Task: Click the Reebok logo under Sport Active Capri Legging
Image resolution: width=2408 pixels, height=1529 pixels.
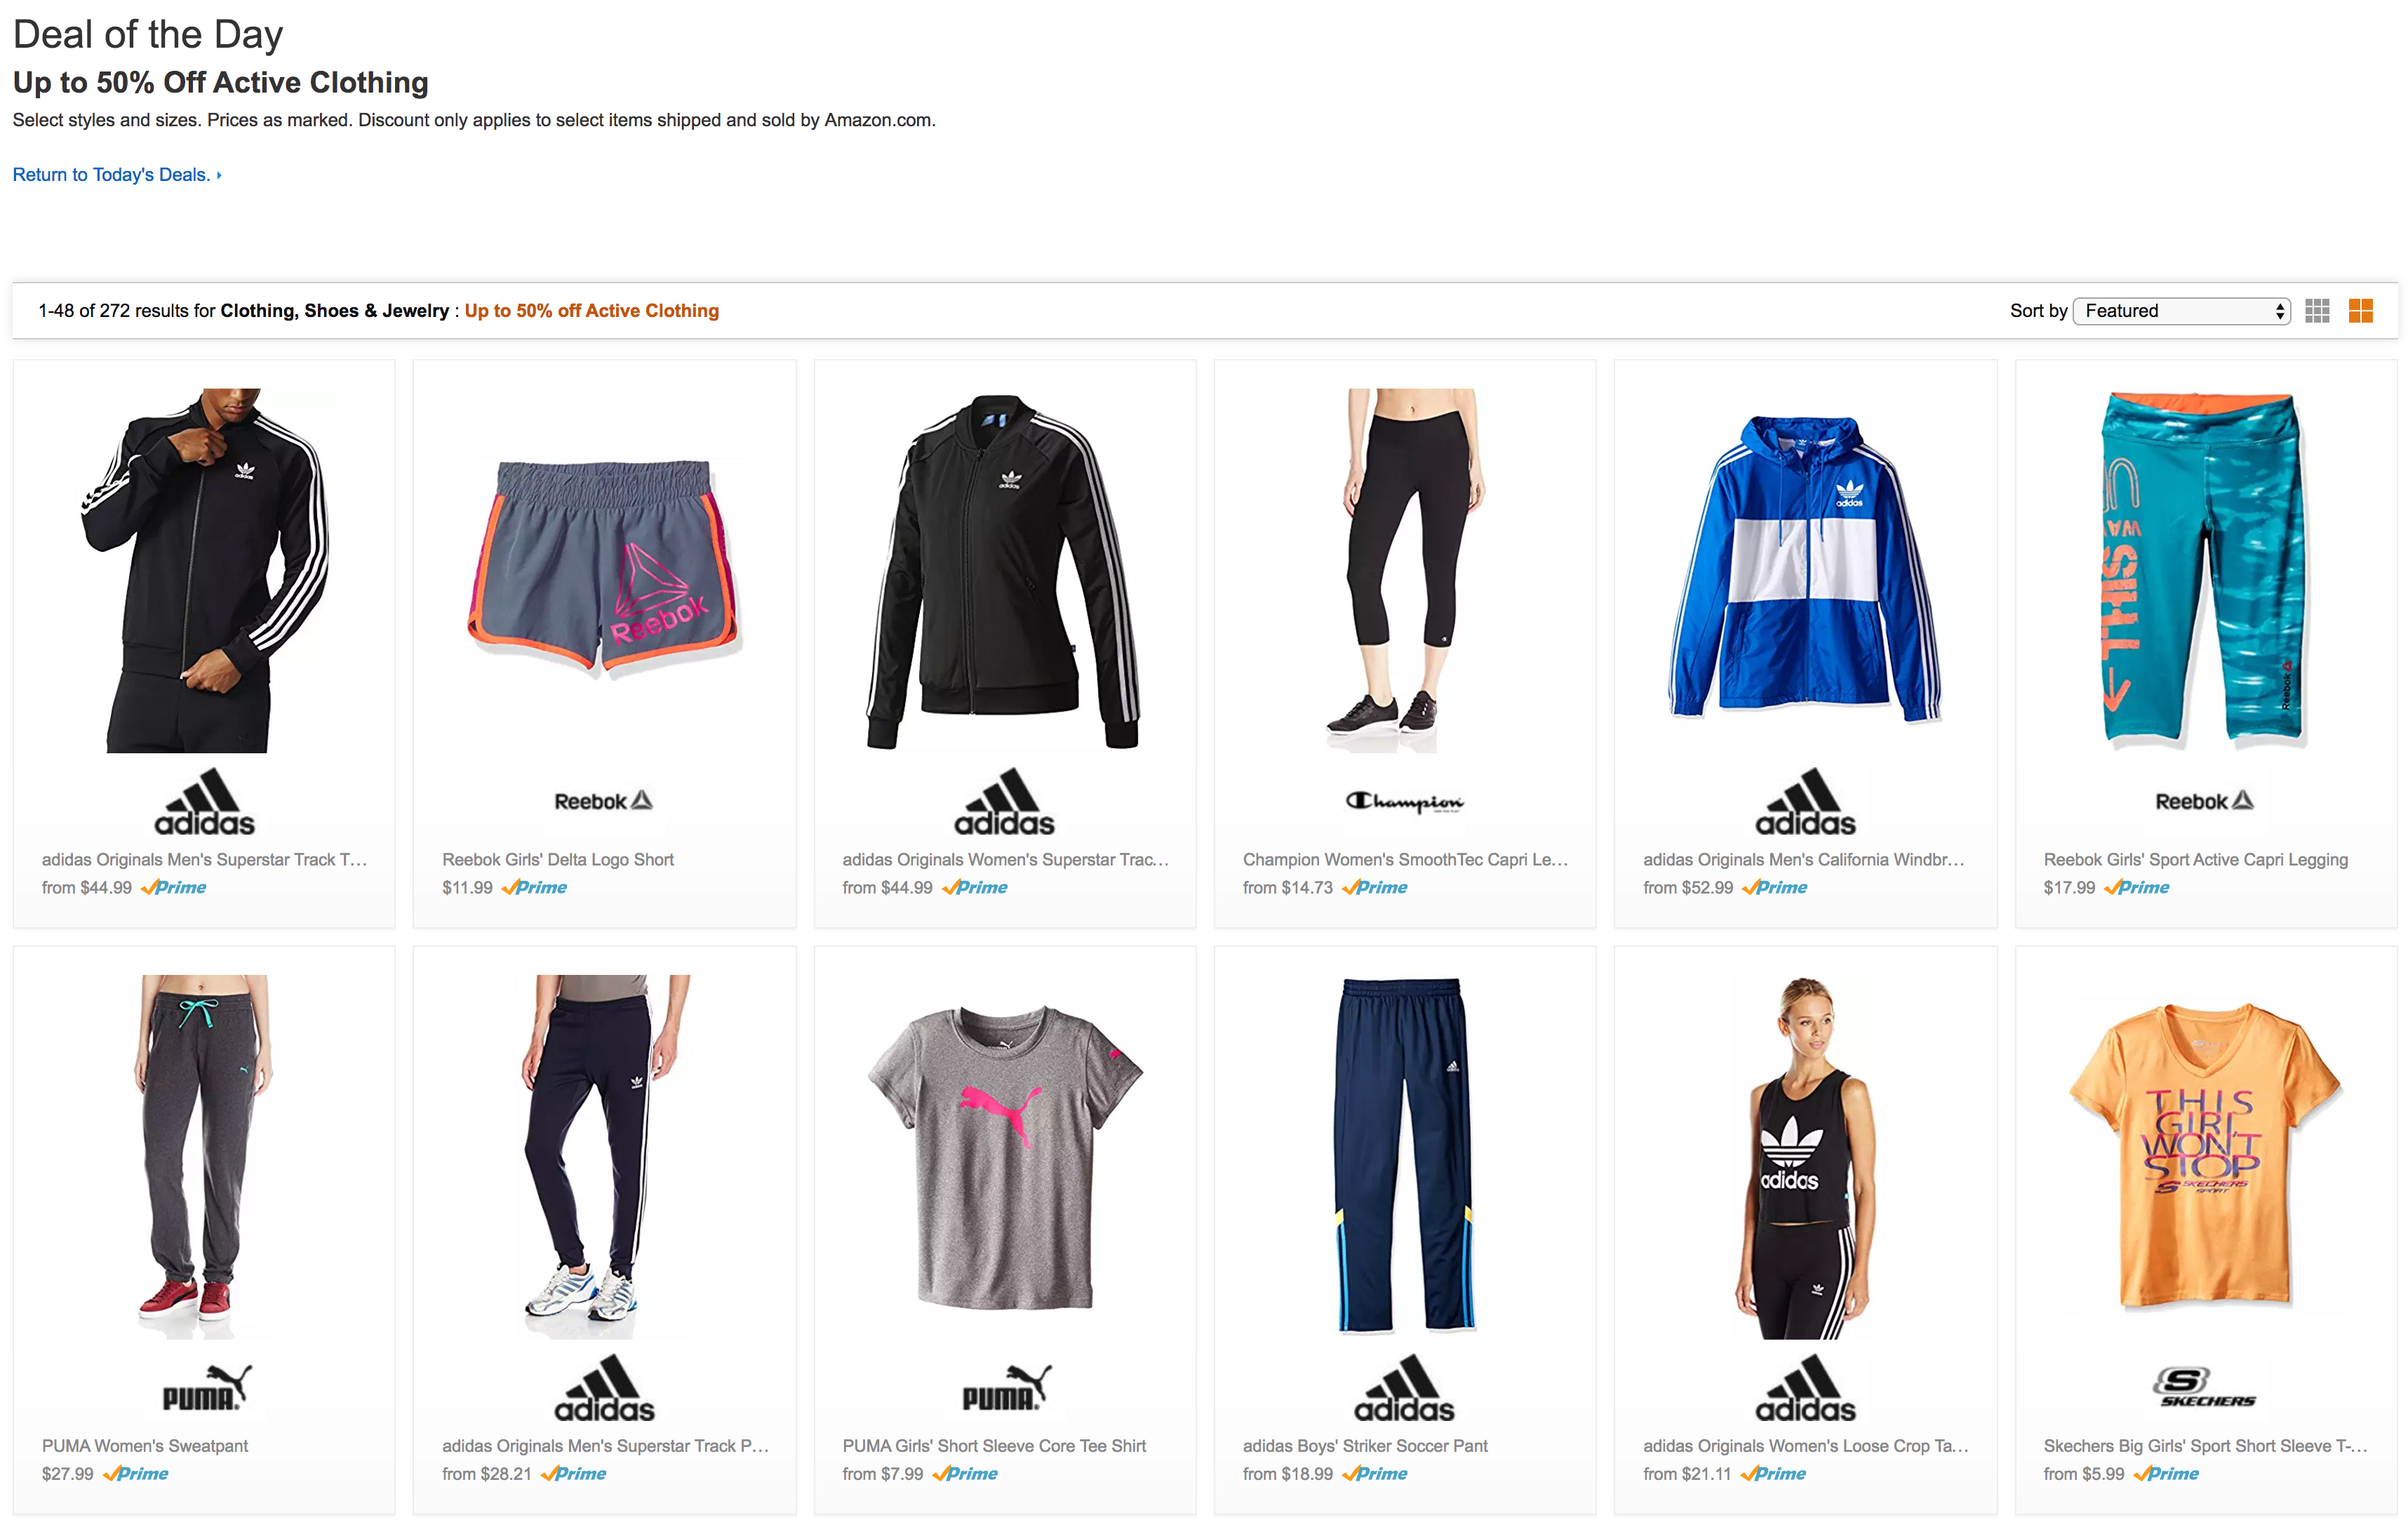Action: tap(2205, 800)
